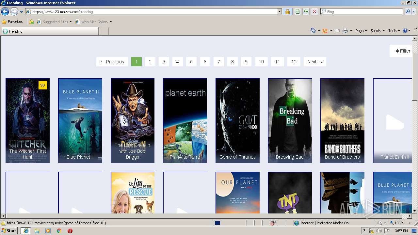Open the Favorites star button

12,22
